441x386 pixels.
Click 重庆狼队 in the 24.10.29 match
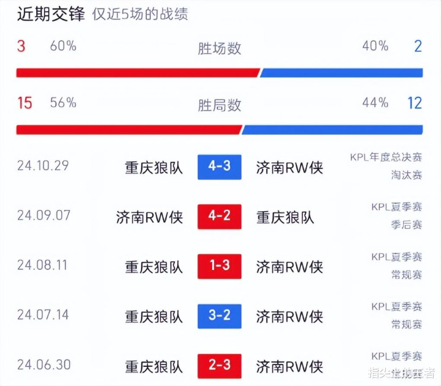pos(154,168)
